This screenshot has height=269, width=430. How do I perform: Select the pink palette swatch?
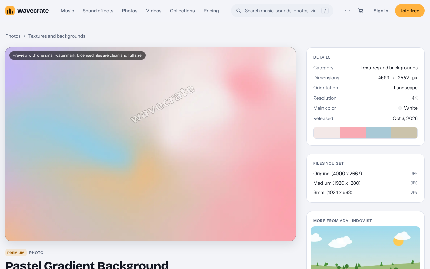coord(352,133)
